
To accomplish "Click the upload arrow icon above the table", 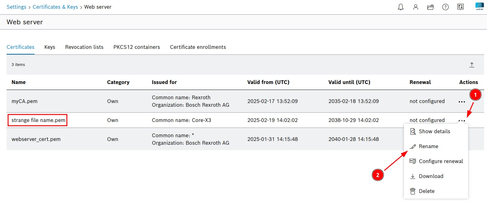I will pos(472,65).
